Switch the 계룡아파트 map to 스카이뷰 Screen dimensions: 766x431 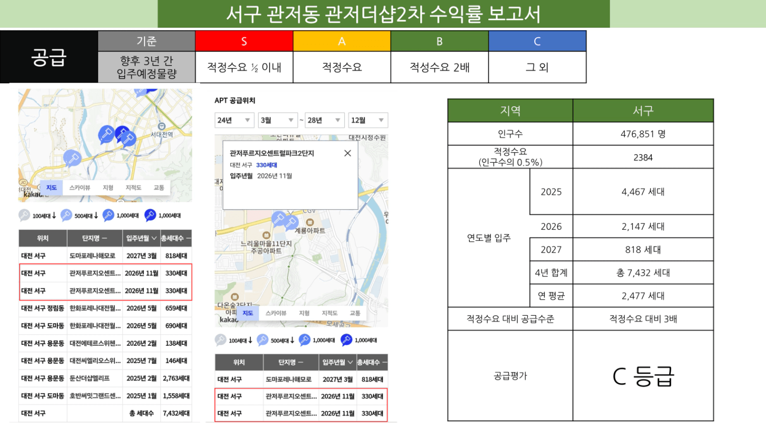click(276, 313)
